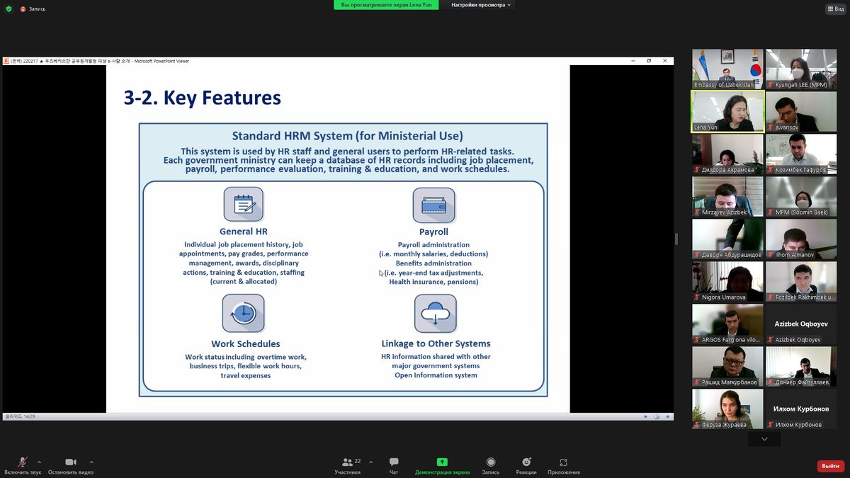Screen dimensions: 850x478
Task: Click the Work Schedules clock icon on slide
Action: tap(244, 313)
